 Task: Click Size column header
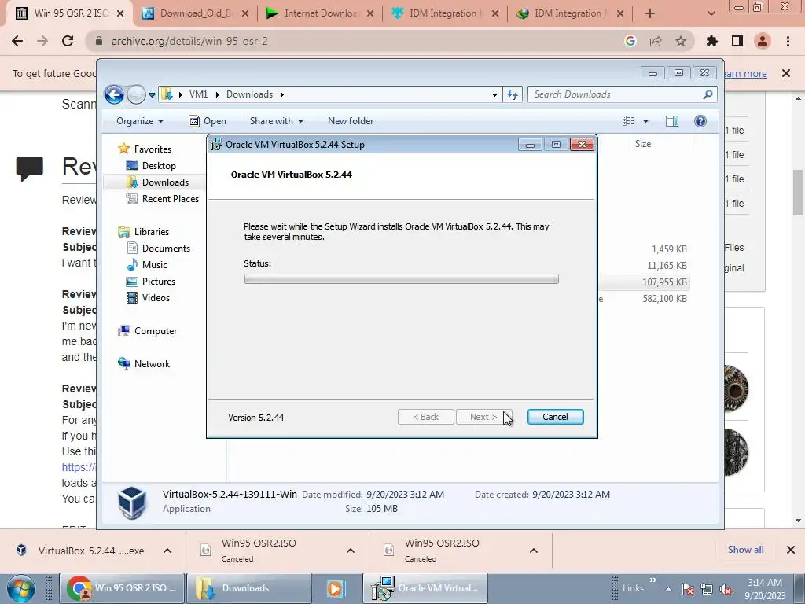[643, 144]
